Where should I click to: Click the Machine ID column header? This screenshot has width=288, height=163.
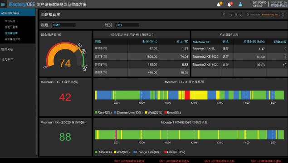pos(201,42)
